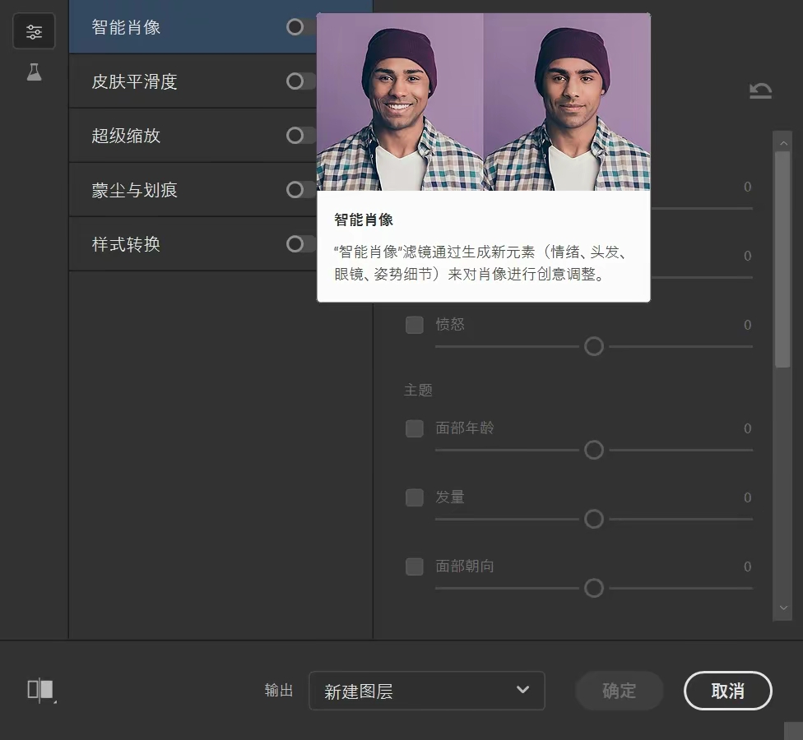Select the 智能肖像 filter row
The height and width of the screenshot is (740, 803).
(x=193, y=27)
